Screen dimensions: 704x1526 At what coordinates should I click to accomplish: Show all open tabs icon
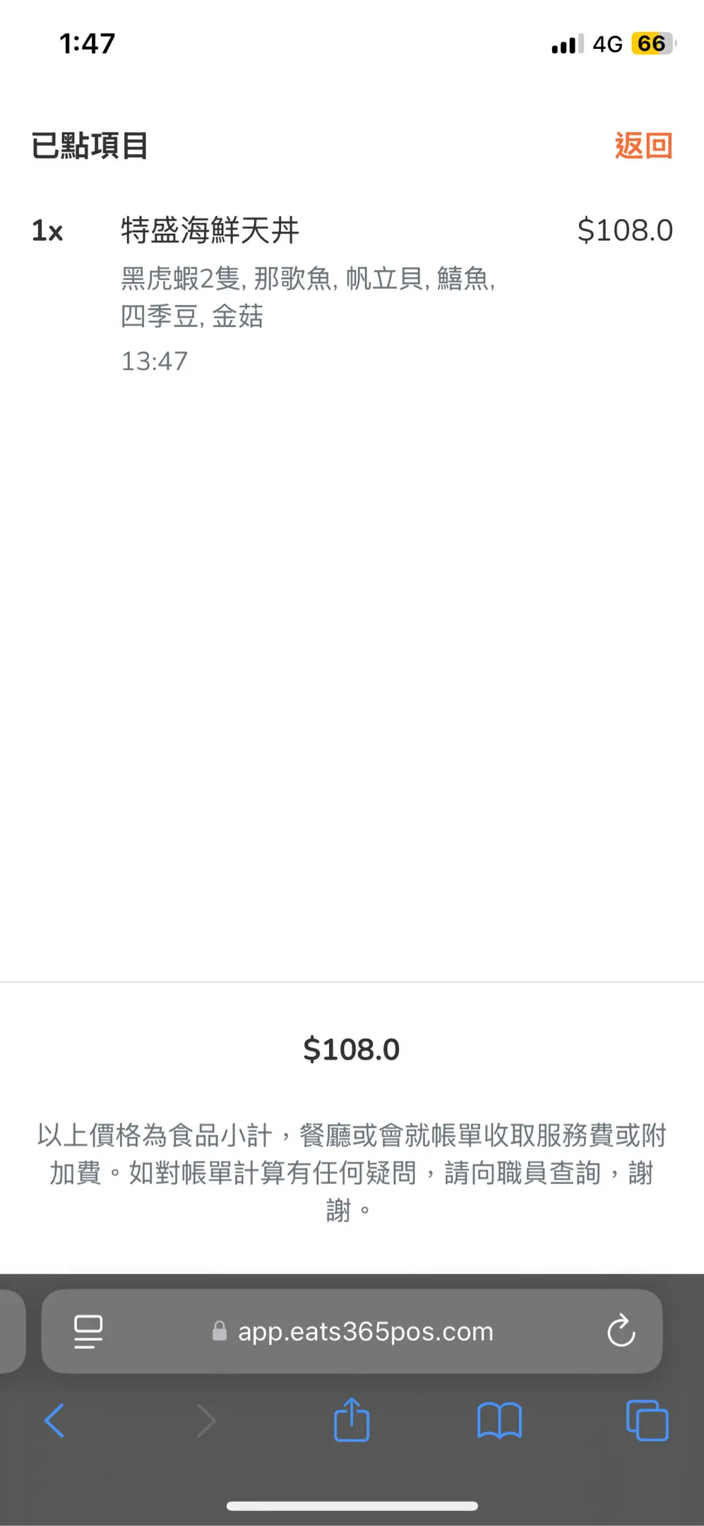tap(647, 1420)
